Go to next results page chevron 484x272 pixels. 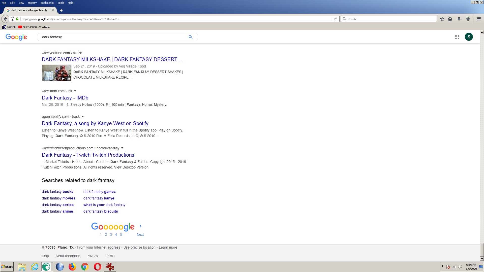(x=140, y=226)
